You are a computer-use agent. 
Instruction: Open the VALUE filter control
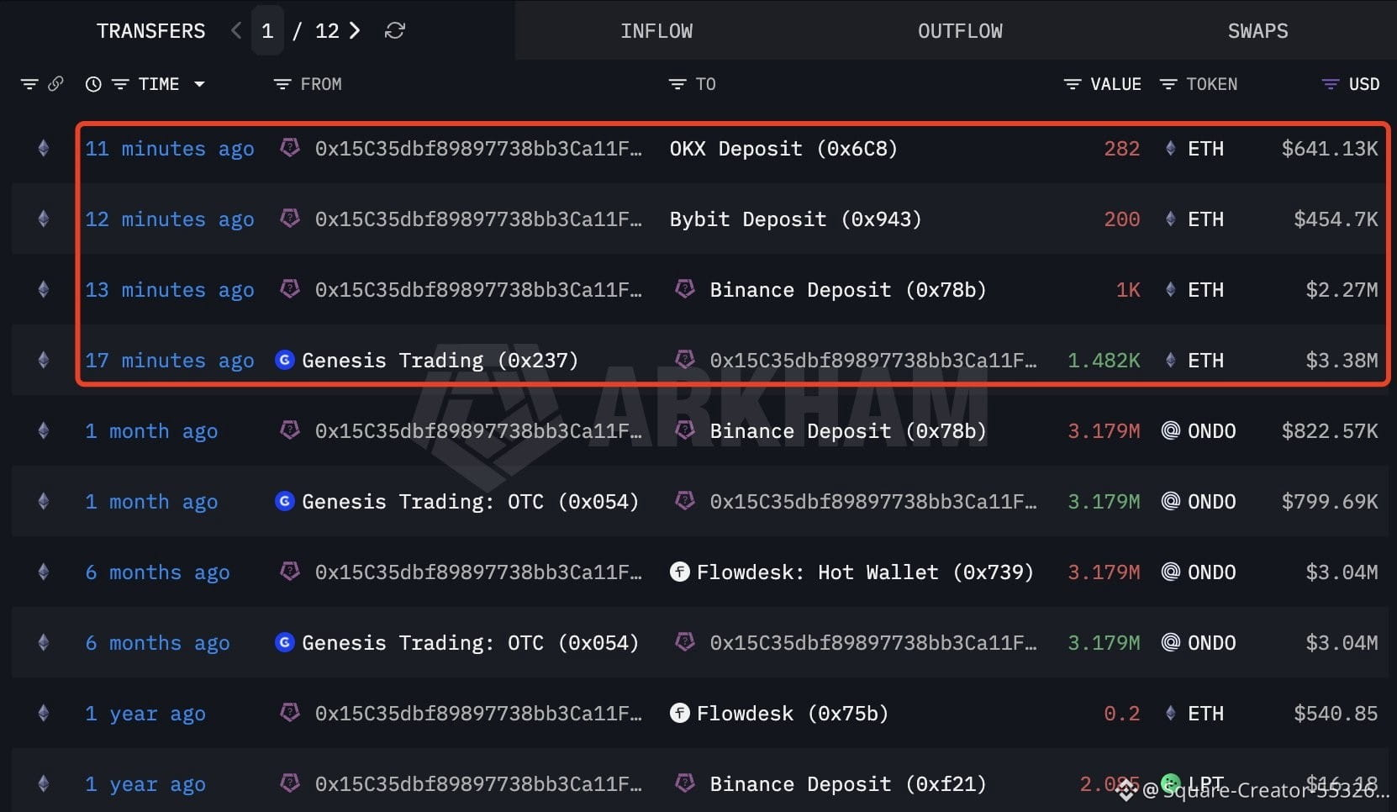[1072, 84]
